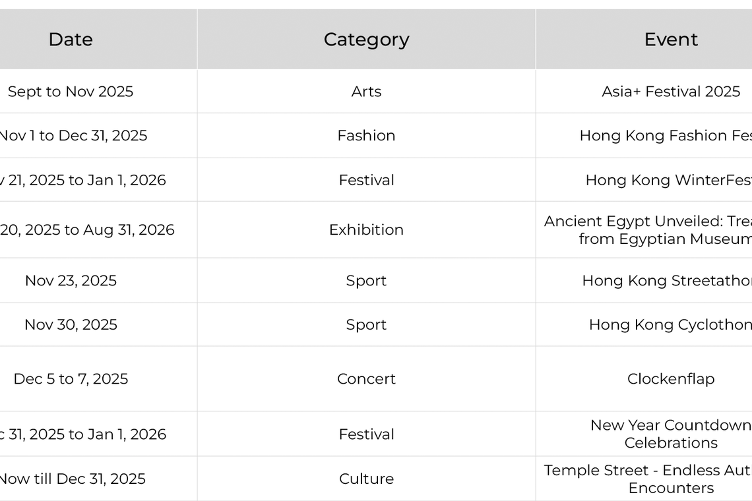
Task: Click the Dec 5 to 7, 2025 date
Action: pos(71,379)
